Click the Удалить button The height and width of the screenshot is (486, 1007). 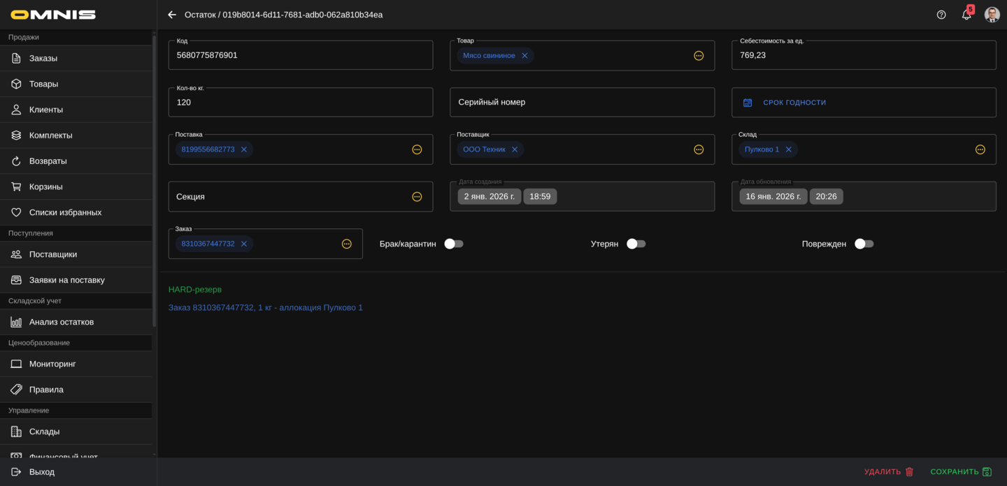click(x=889, y=472)
